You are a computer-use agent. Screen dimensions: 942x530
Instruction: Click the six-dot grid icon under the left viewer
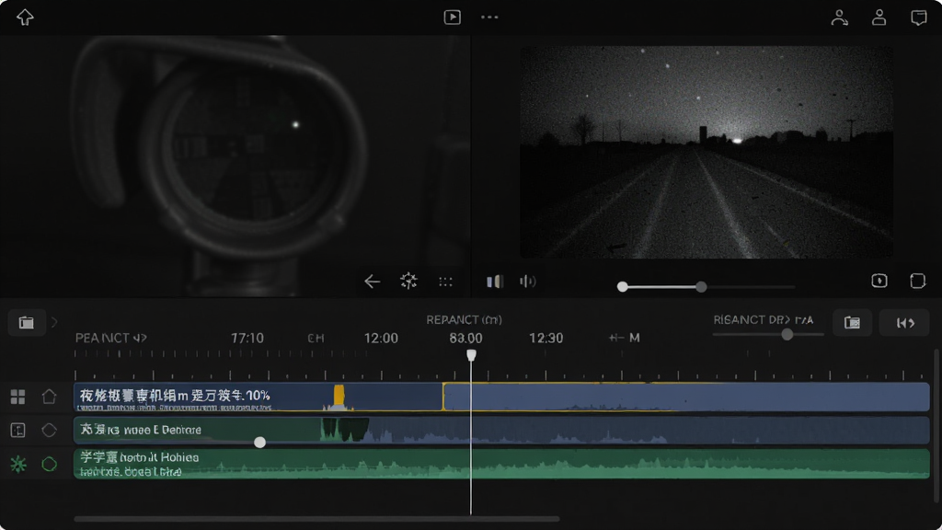445,282
